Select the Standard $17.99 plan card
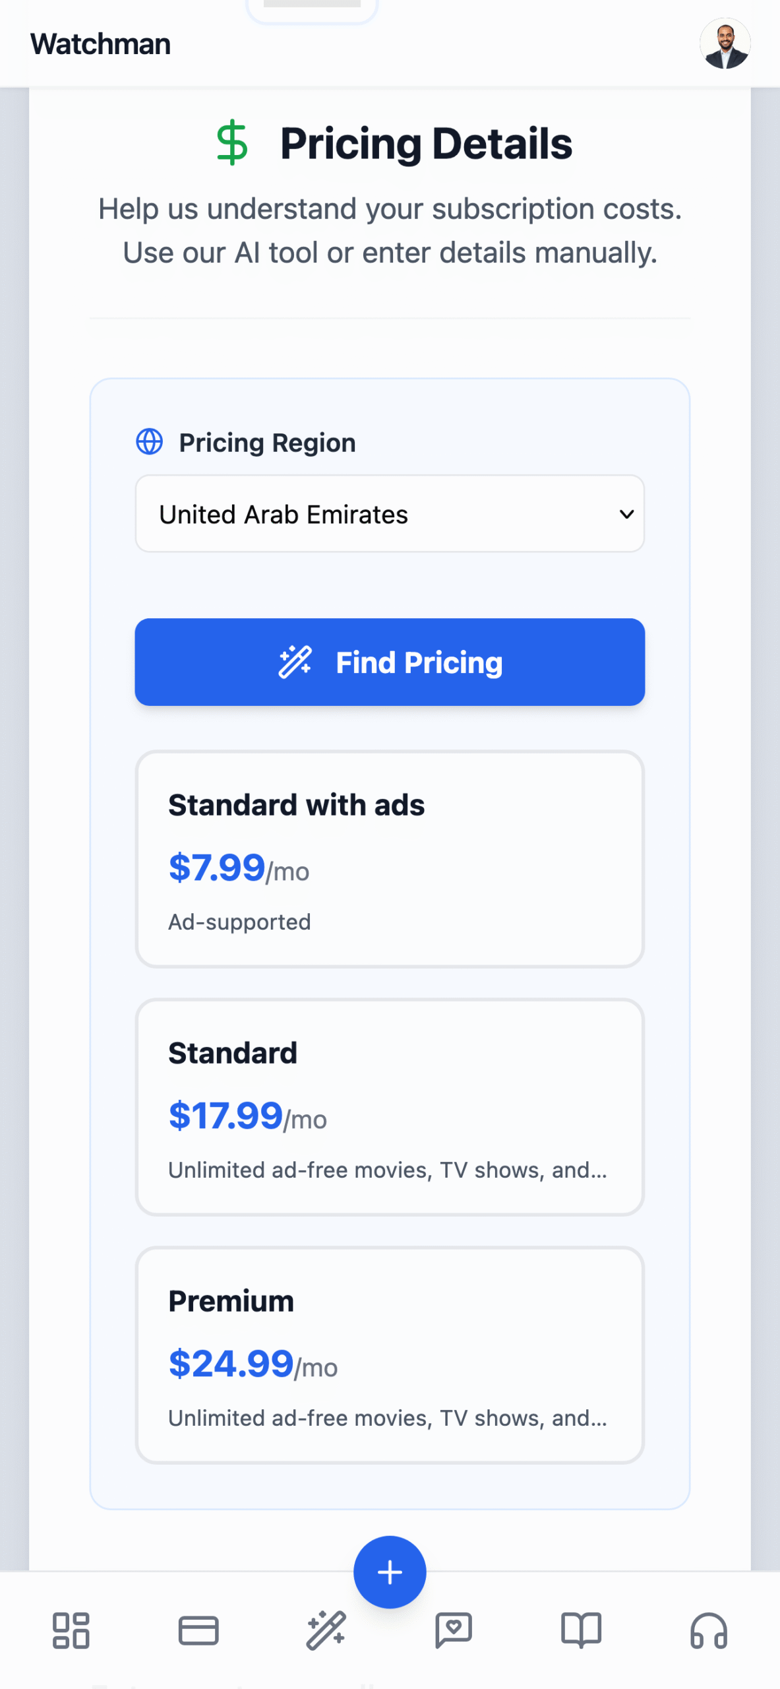This screenshot has height=1689, width=780. pyautogui.click(x=390, y=1107)
